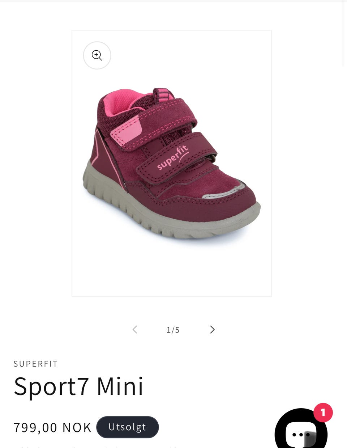Click the striped pull loop on shoe tongue

pyautogui.click(x=163, y=94)
